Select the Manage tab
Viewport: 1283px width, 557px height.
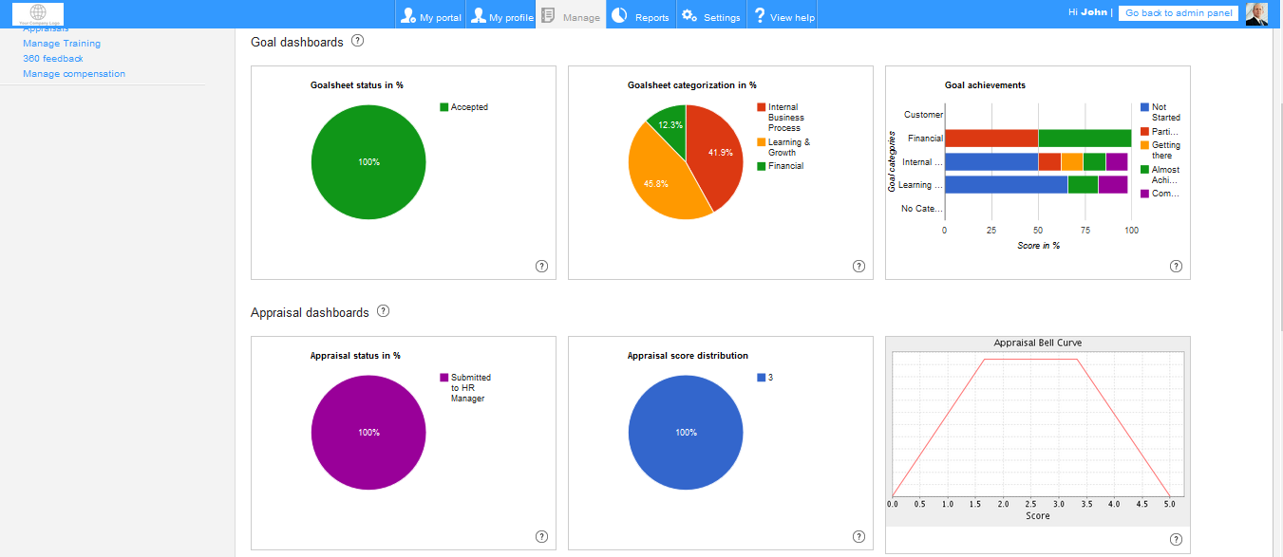point(571,15)
